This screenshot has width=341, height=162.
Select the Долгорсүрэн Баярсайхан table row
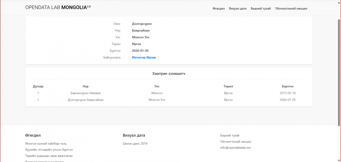click(86, 100)
